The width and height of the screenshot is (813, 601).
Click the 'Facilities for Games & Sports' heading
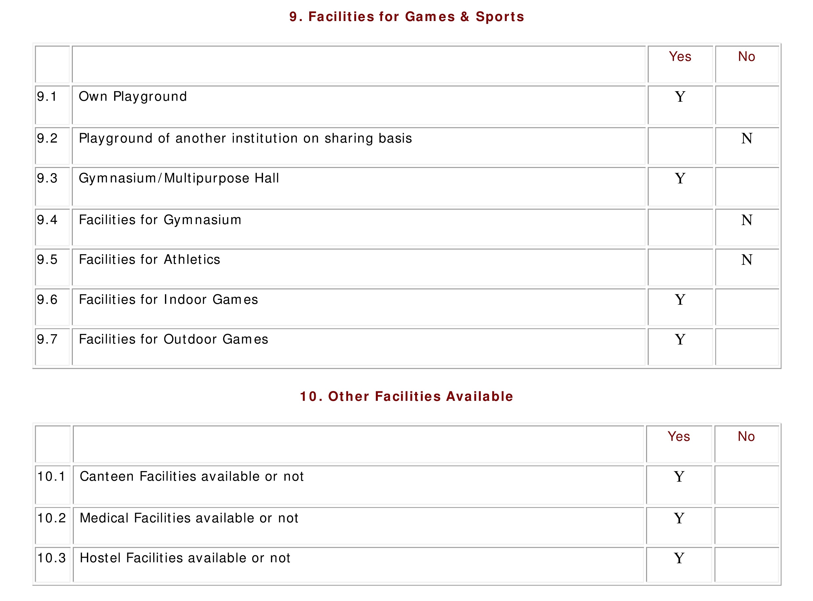tap(407, 17)
